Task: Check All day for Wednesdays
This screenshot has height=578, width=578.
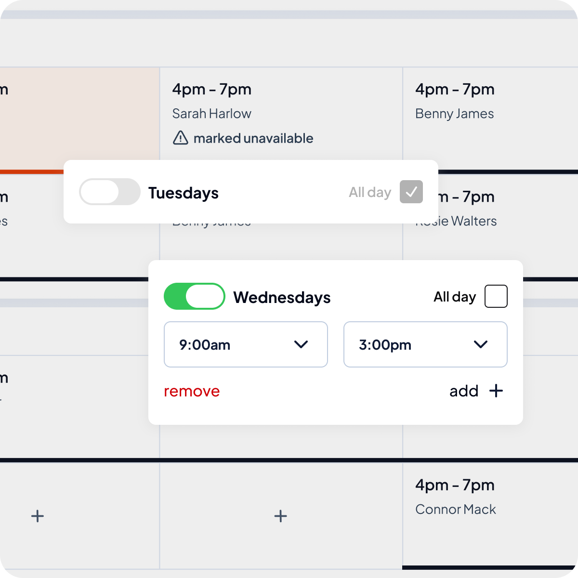Action: (496, 296)
